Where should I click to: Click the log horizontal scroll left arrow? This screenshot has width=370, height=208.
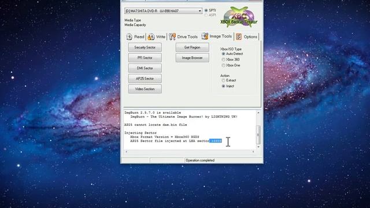[x=126, y=151]
